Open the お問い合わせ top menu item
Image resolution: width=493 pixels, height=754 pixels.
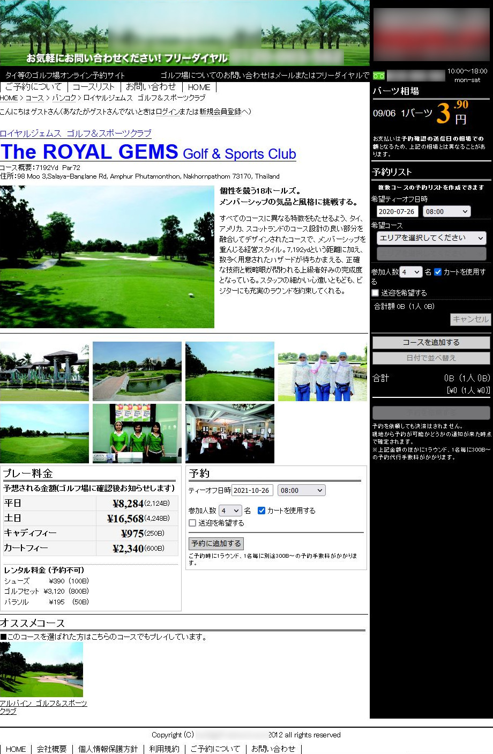151,87
